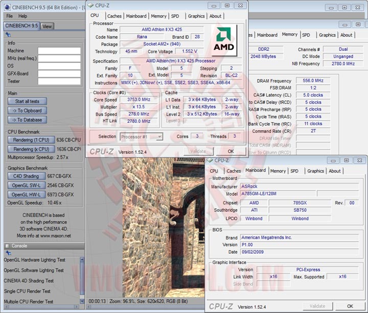The height and width of the screenshot is (313, 368).
Task: Click the OS input field
Action: [59, 66]
